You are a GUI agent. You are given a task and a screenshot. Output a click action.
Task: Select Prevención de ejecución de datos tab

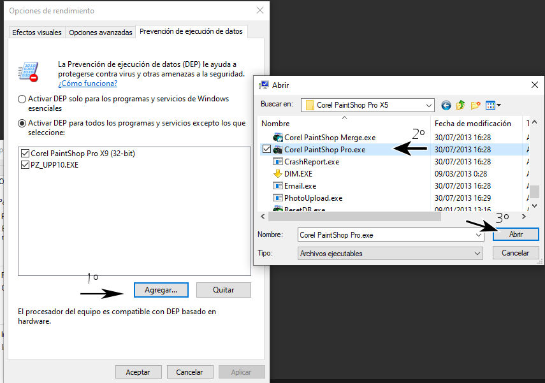[191, 31]
